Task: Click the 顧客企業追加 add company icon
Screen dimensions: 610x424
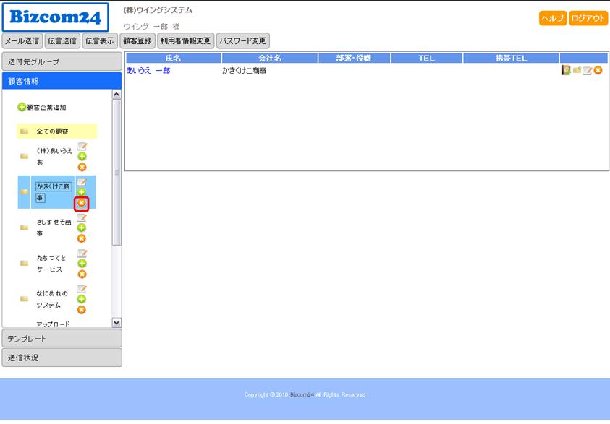Action: [x=22, y=107]
